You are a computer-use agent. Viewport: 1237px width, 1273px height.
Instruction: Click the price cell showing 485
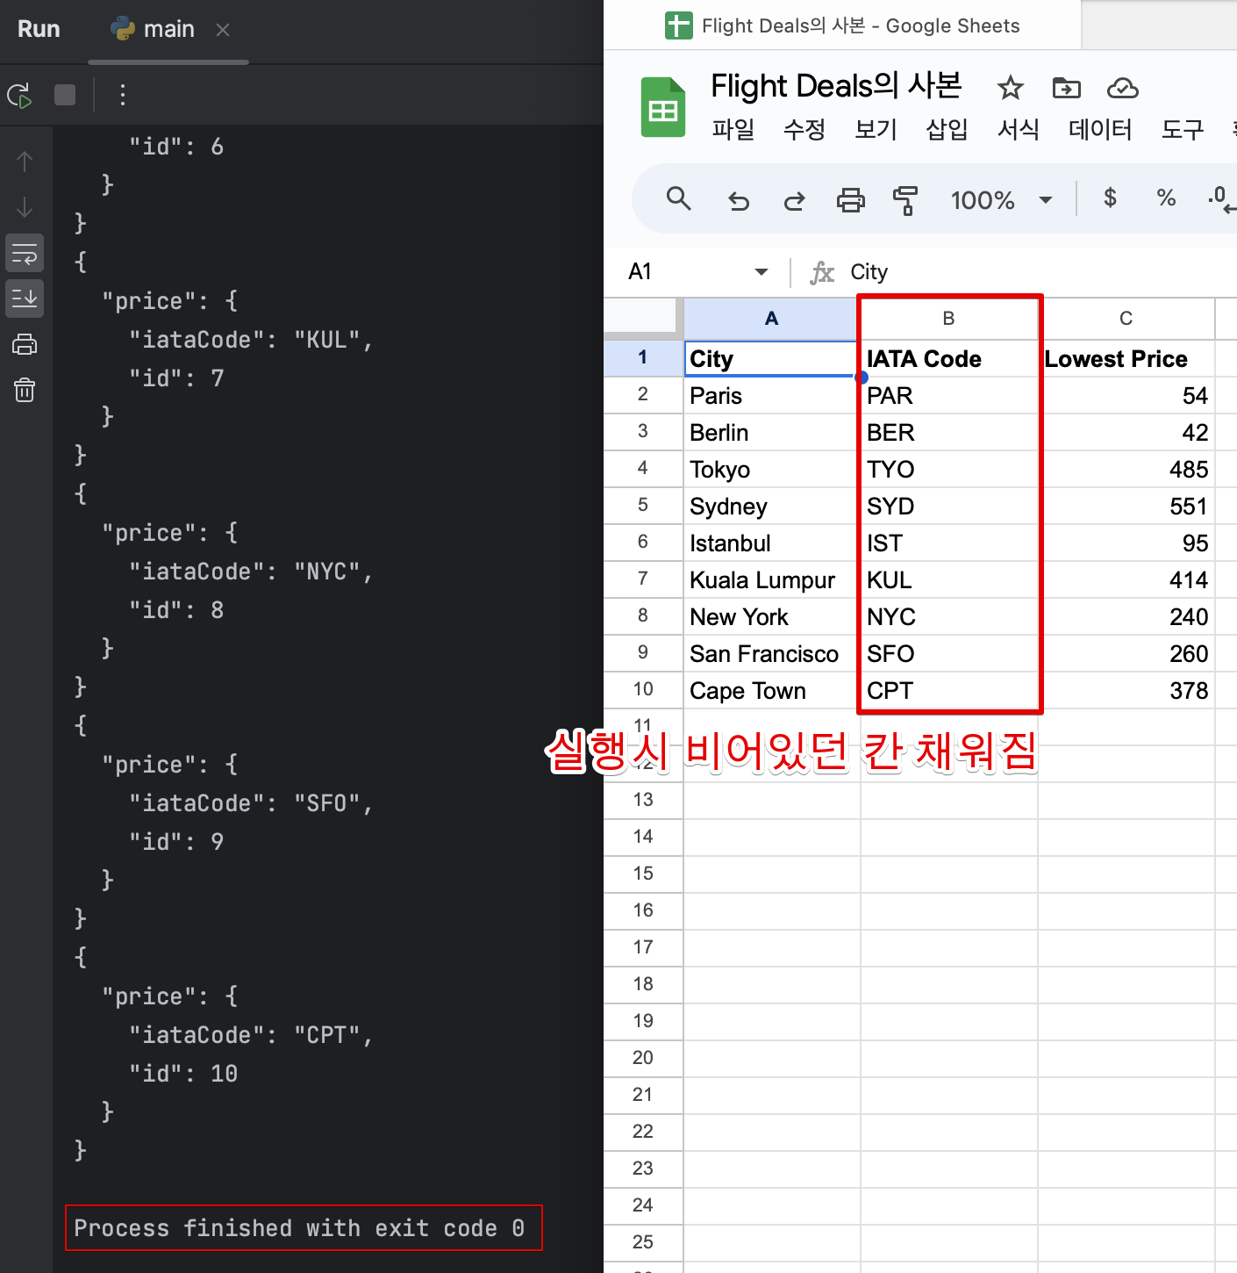[1126, 470]
